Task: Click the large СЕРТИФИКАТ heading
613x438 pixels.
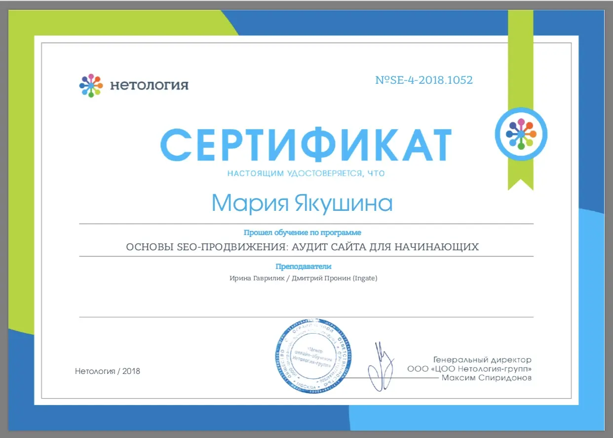Action: pos(306,145)
